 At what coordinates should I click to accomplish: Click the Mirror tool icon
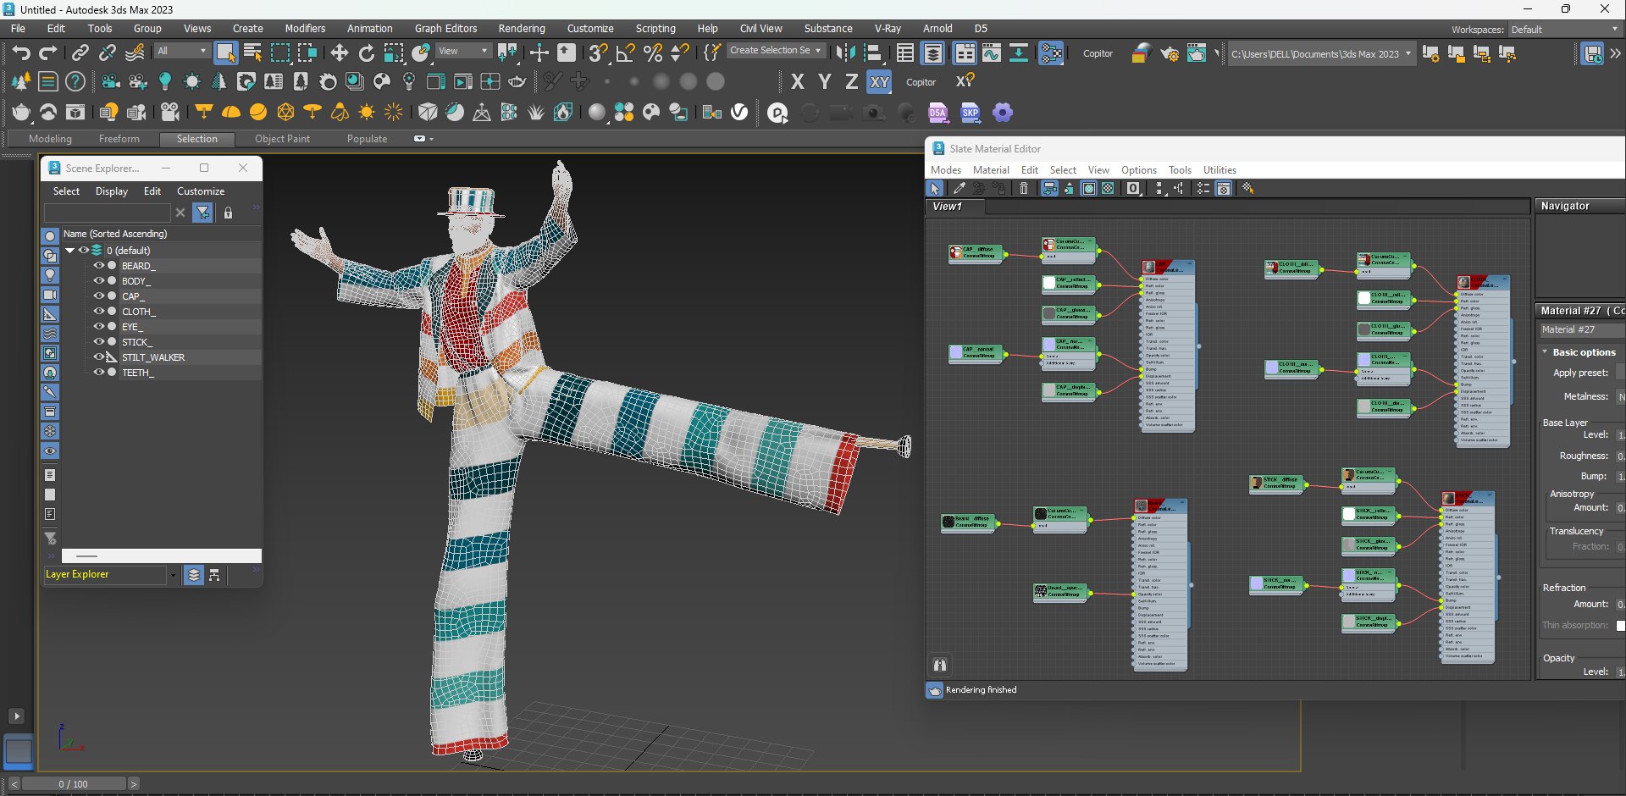tap(845, 53)
